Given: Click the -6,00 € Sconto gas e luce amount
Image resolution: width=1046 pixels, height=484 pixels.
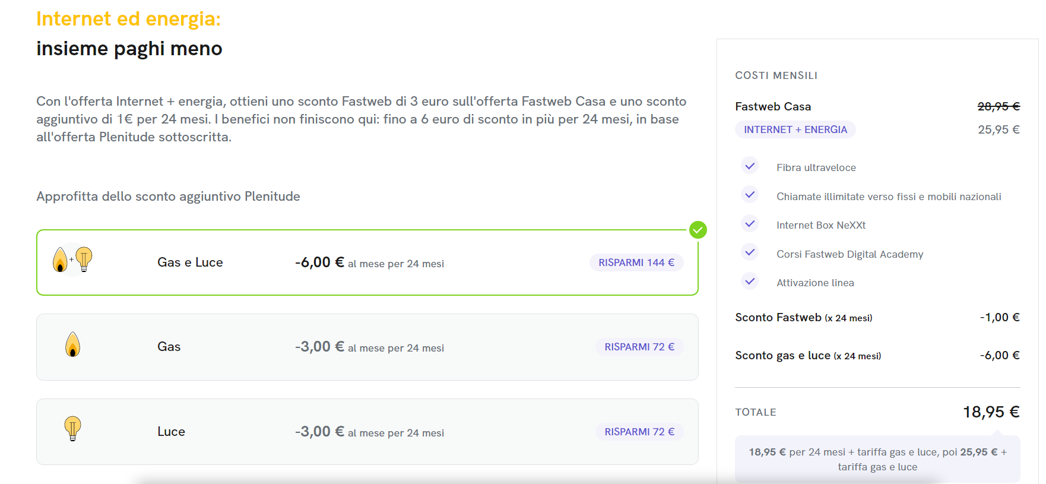Looking at the screenshot, I should tap(1000, 356).
